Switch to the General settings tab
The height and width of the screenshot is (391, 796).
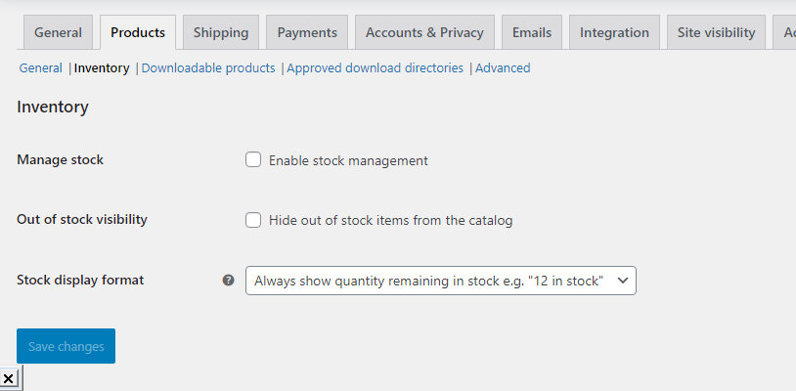58,32
